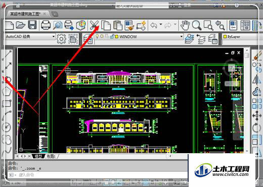Select the Offset modify tool

(x=256, y=91)
